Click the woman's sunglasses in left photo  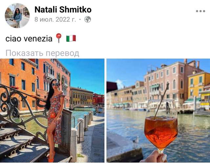(55, 85)
